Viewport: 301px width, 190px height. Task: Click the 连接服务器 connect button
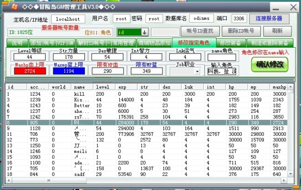pyautogui.click(x=269, y=19)
